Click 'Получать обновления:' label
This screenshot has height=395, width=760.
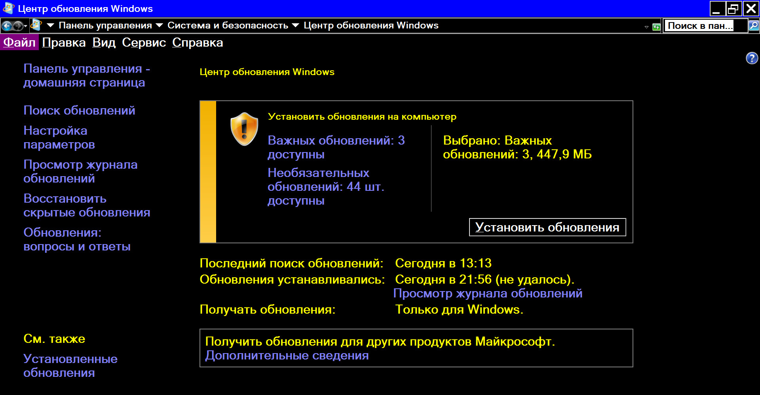(x=268, y=309)
